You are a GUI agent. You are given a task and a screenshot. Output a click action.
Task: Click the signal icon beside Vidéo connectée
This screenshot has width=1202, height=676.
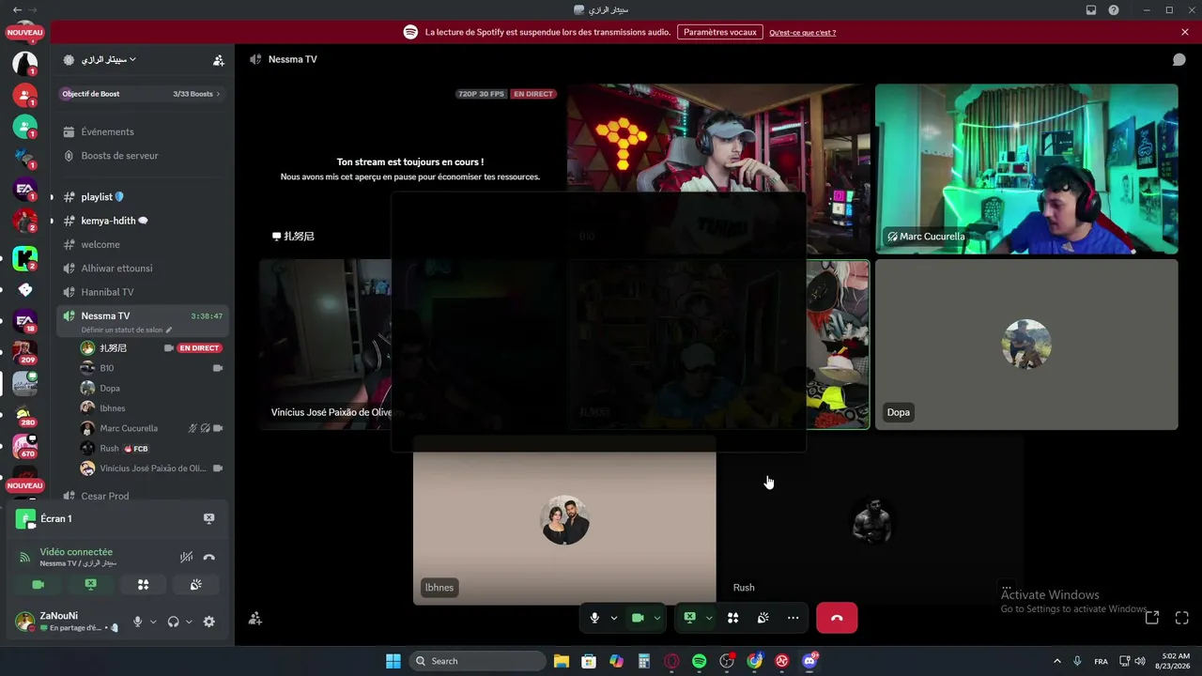[25, 558]
